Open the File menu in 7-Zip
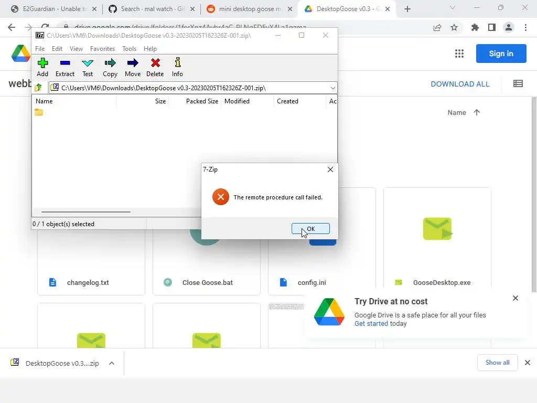This screenshot has height=403, width=537. pos(40,49)
